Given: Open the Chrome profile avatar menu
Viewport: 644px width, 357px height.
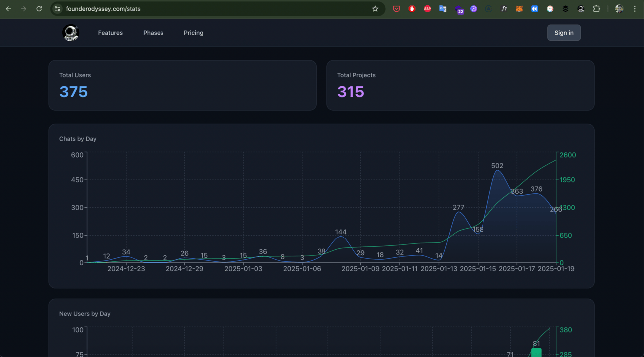Looking at the screenshot, I should pos(619,9).
